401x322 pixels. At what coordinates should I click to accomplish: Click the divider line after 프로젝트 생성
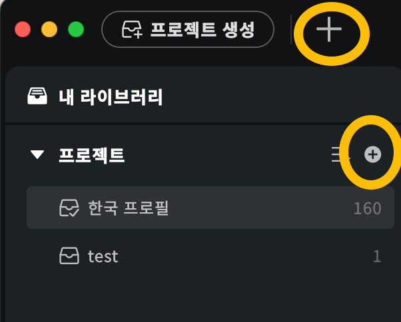click(x=291, y=29)
